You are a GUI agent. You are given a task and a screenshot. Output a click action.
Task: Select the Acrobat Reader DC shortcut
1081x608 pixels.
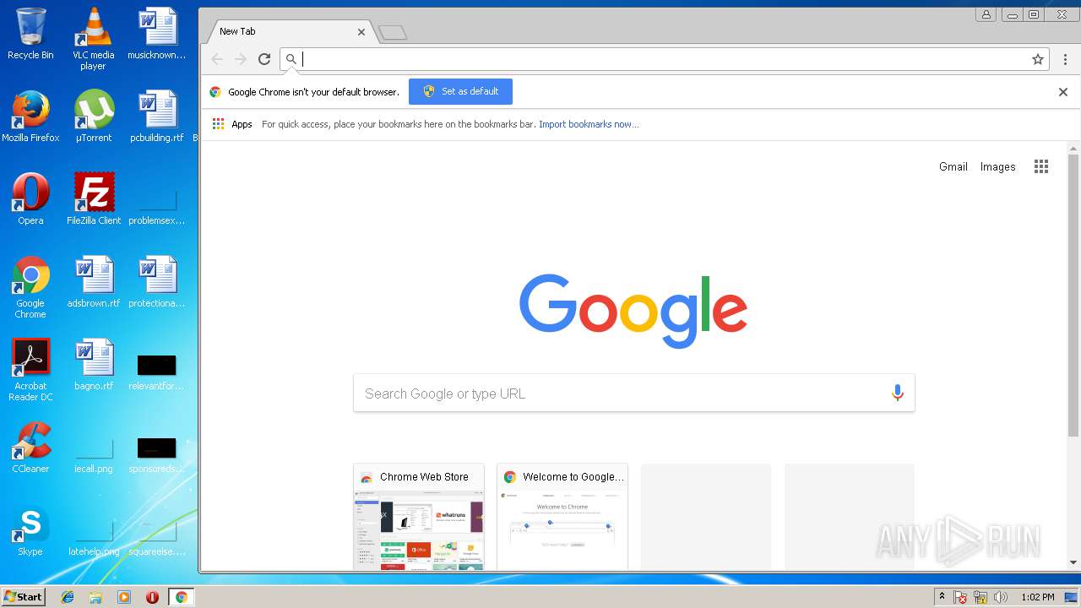30,370
